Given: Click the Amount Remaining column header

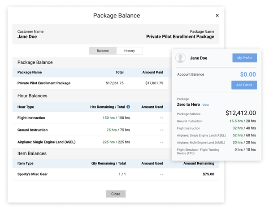Looking at the screenshot, I should (x=199, y=163).
